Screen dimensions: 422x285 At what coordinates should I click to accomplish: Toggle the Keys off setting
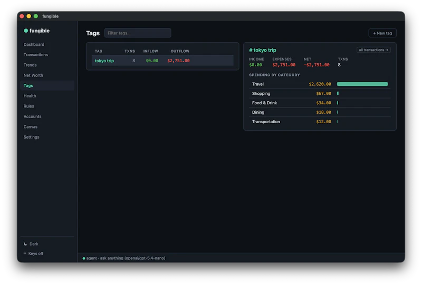pyautogui.click(x=33, y=253)
